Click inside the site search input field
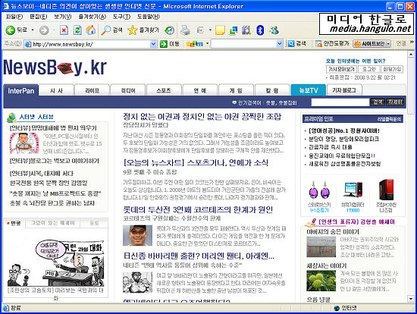The height and width of the screenshot is (314, 417). [x=340, y=102]
